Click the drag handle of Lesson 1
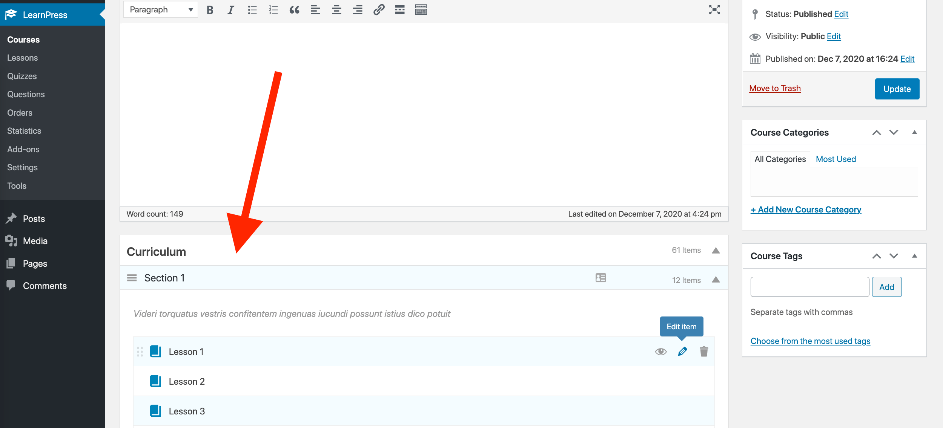Image resolution: width=943 pixels, height=428 pixels. 140,352
